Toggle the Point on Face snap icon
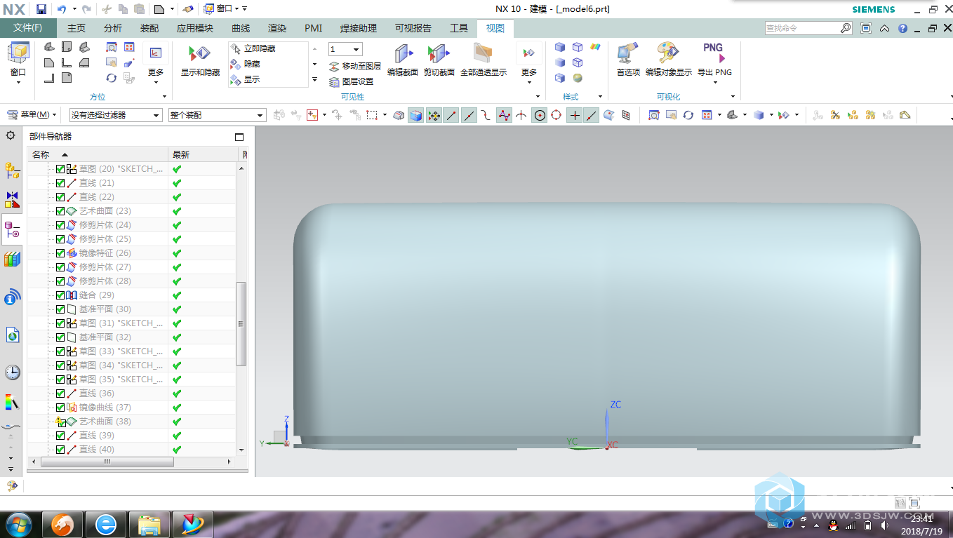 coord(608,115)
